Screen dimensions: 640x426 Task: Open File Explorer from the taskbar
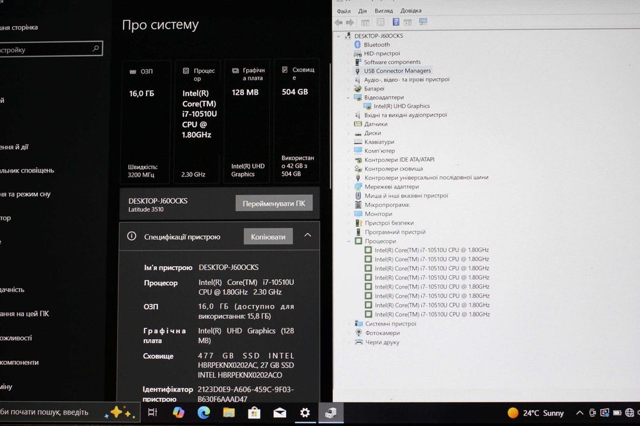point(229,412)
